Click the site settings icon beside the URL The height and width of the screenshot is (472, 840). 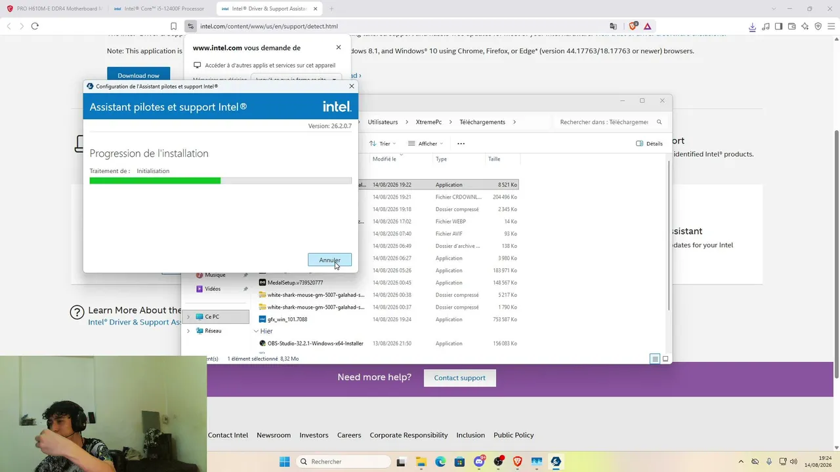190,26
